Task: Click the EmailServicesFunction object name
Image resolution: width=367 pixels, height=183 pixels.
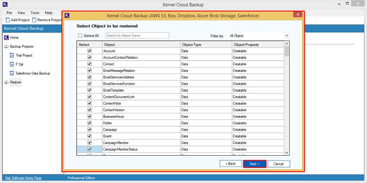Action: pos(119,84)
